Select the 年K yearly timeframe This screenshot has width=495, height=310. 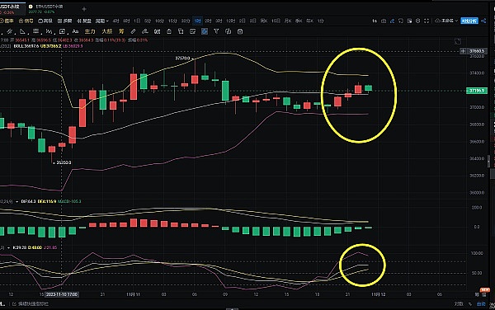pyautogui.click(x=309, y=21)
